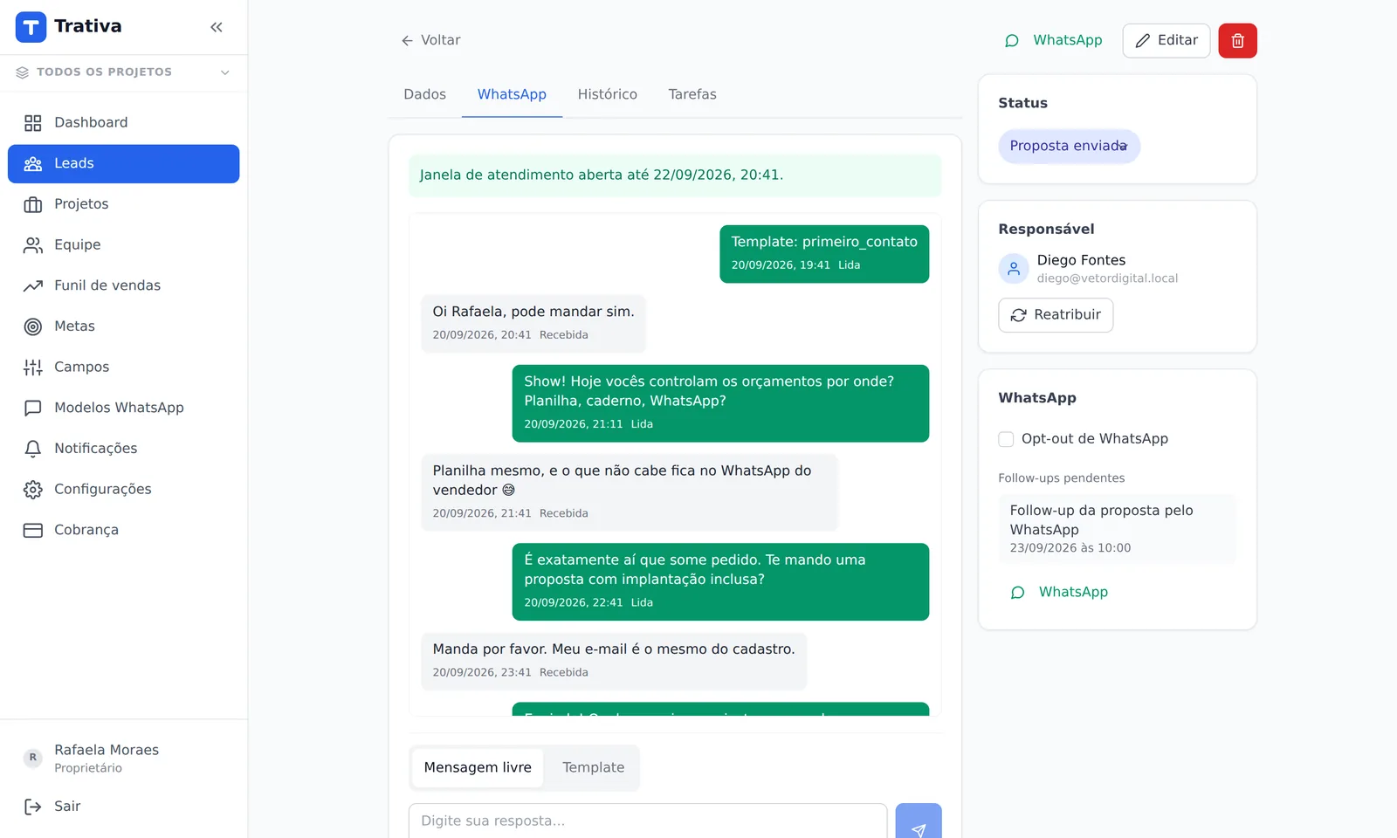Toggle the Opt-out de WhatsApp checkbox

[x=1006, y=439]
